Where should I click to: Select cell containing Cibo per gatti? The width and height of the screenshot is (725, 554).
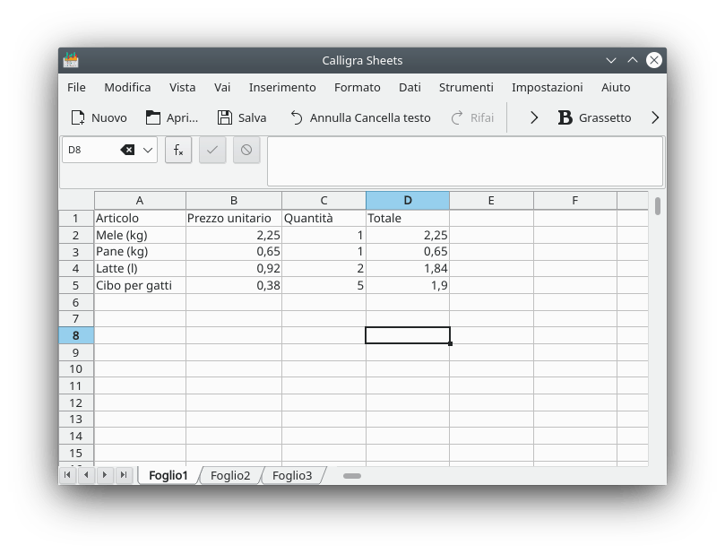point(139,285)
